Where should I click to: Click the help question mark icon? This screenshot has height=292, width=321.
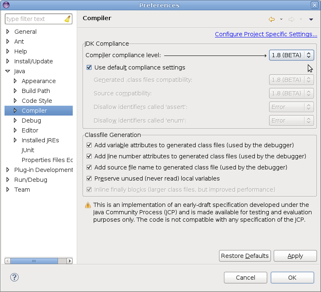tap(14, 277)
